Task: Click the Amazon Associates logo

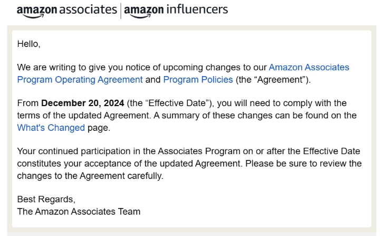Action: point(66,11)
